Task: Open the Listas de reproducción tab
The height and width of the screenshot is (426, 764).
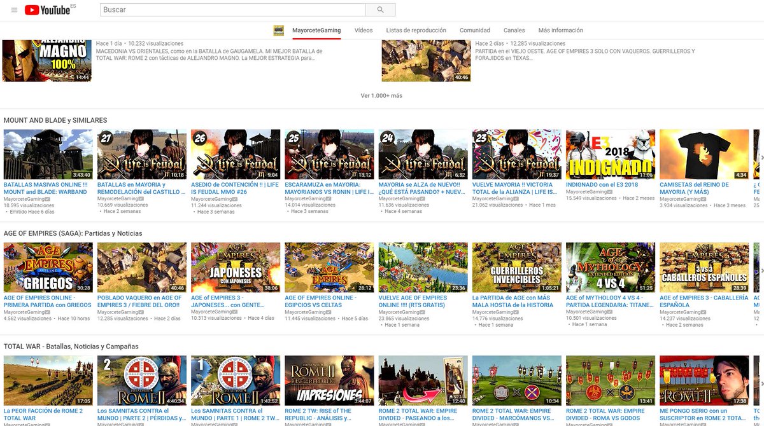Action: pos(416,31)
